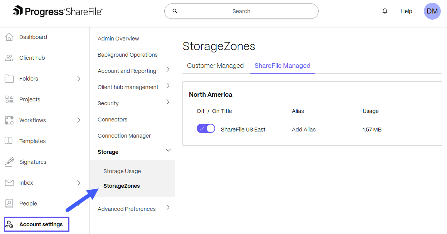The width and height of the screenshot is (447, 234).
Task: Click the Account settings gear-person icon
Action: click(9, 224)
